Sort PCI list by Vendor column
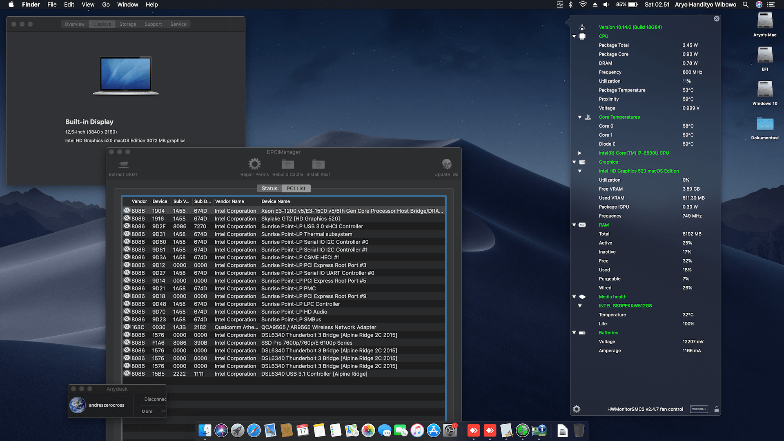 [x=139, y=201]
